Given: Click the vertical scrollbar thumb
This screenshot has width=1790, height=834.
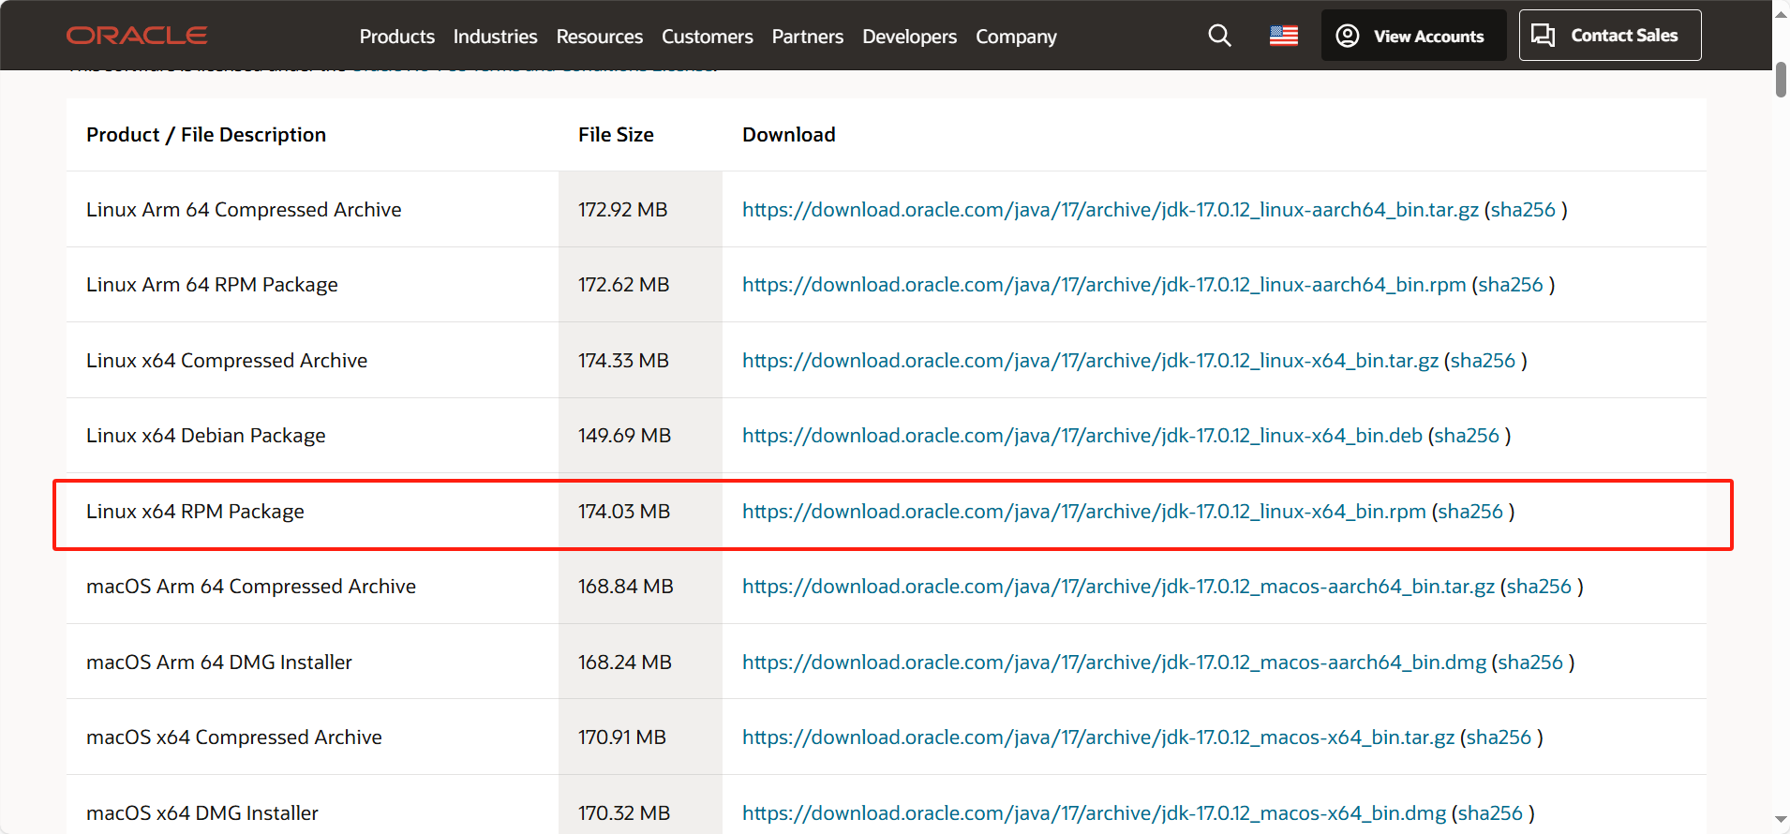Looking at the screenshot, I should 1780,80.
